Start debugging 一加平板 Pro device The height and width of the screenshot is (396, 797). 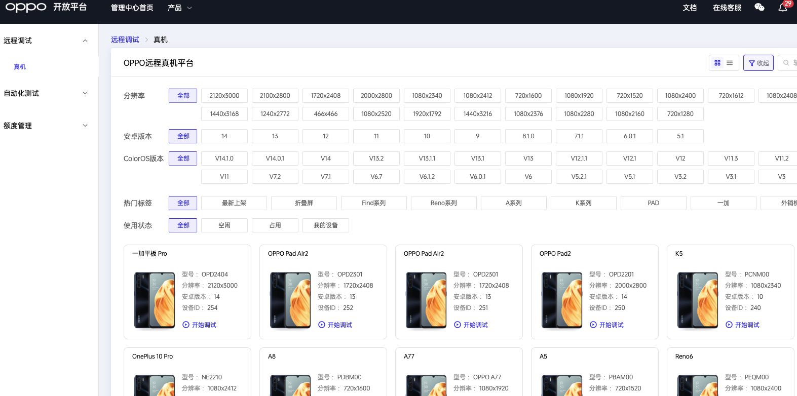pos(199,325)
